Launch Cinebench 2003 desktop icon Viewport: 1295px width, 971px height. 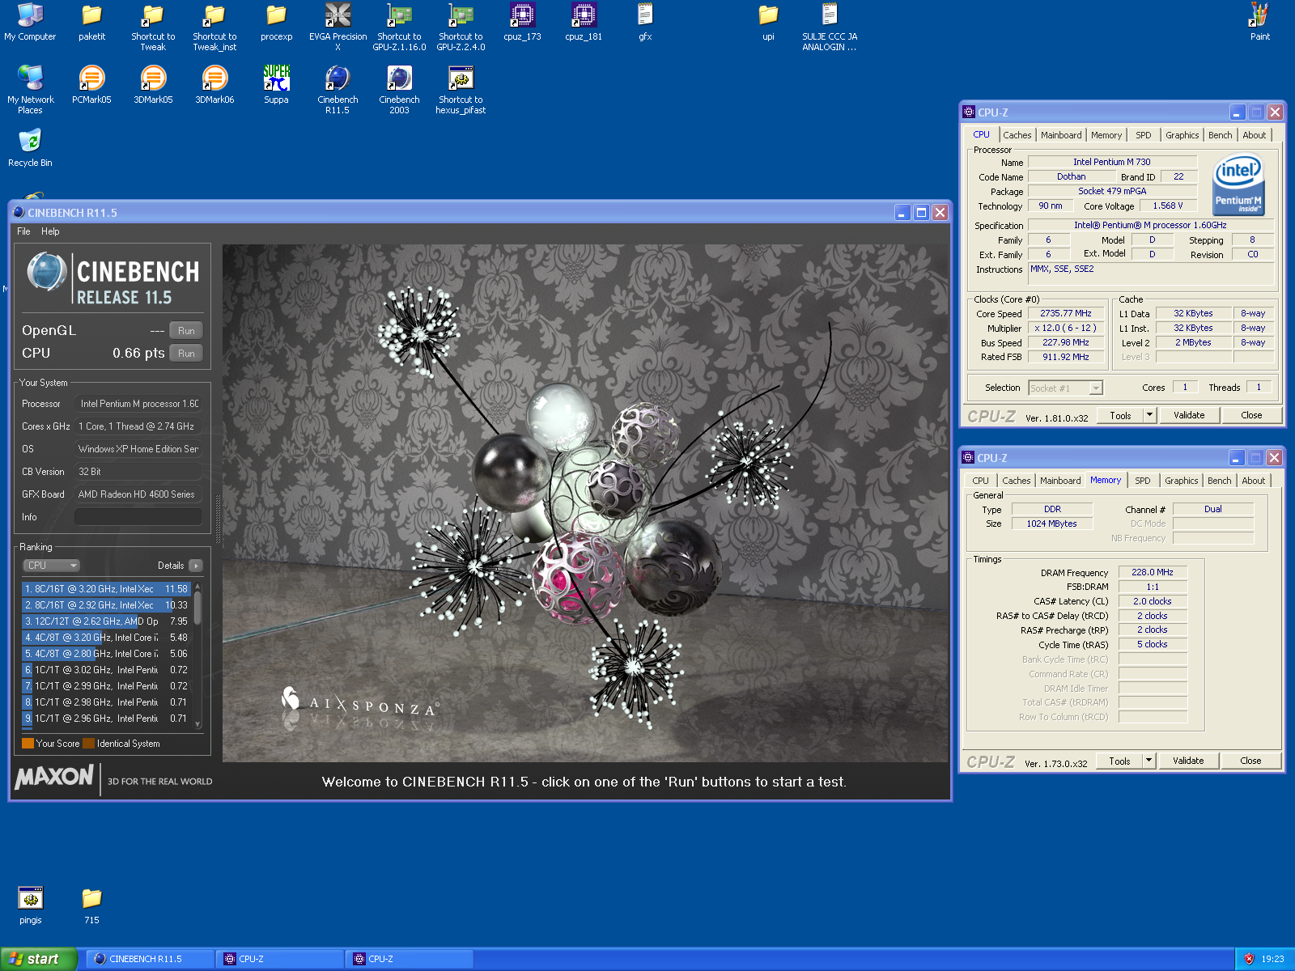399,89
